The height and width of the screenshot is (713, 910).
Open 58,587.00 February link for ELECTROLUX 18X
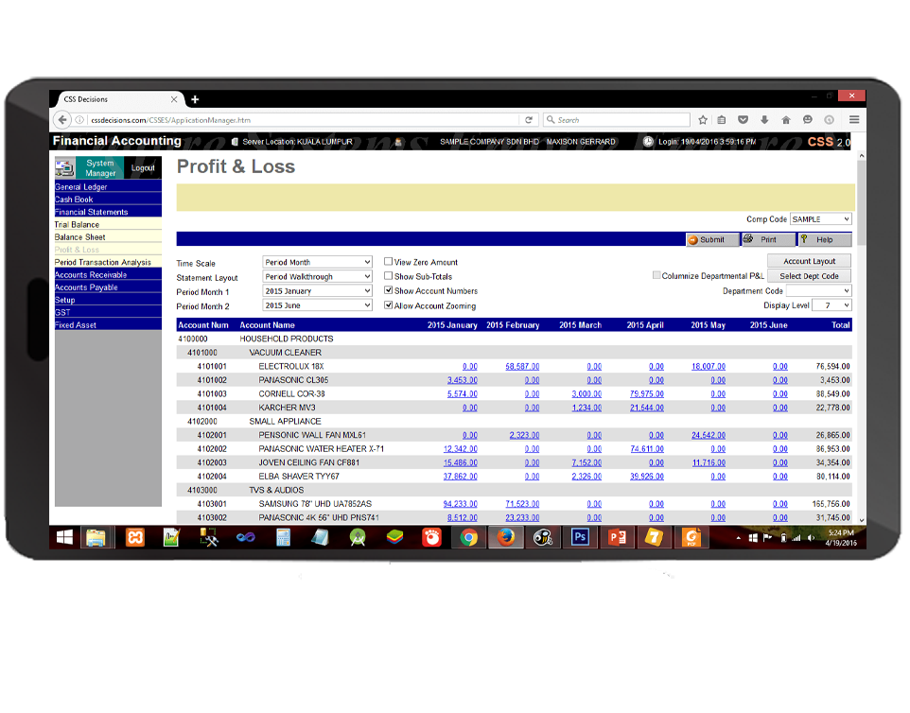[522, 367]
